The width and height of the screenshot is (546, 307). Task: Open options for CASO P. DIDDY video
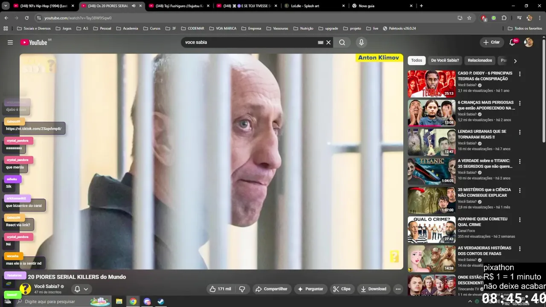pyautogui.click(x=520, y=74)
